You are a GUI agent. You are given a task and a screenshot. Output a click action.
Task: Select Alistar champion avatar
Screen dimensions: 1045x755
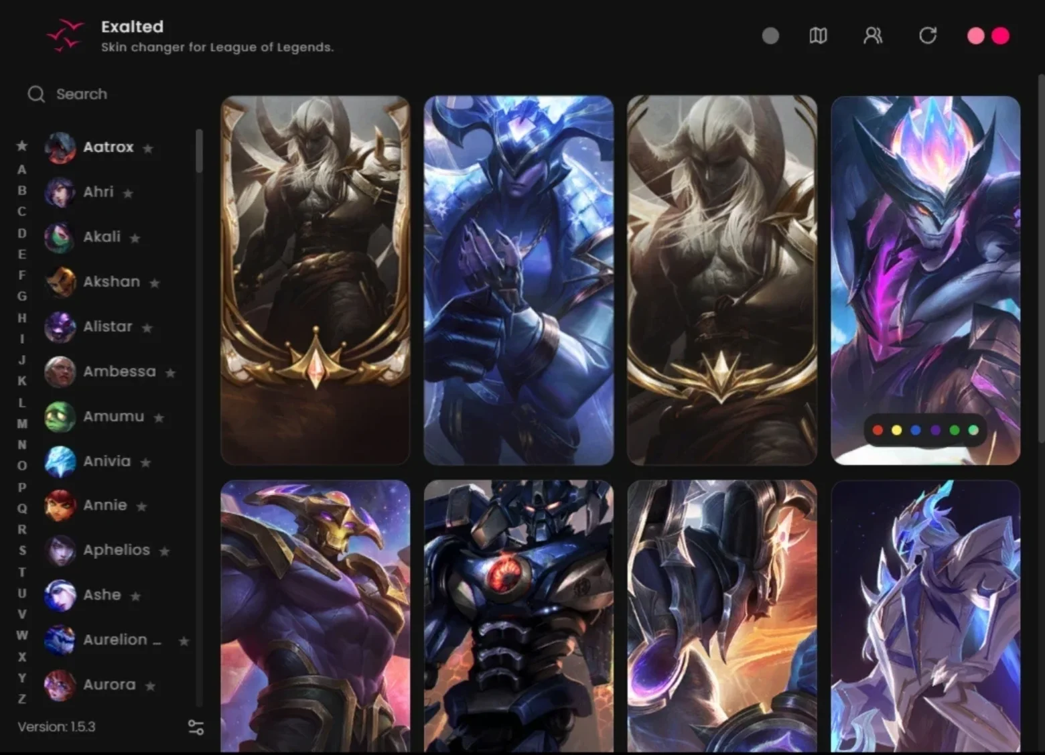(x=60, y=327)
